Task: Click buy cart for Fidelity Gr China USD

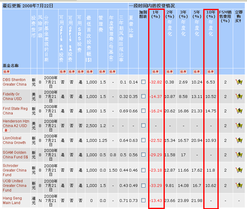Action: coord(238,96)
